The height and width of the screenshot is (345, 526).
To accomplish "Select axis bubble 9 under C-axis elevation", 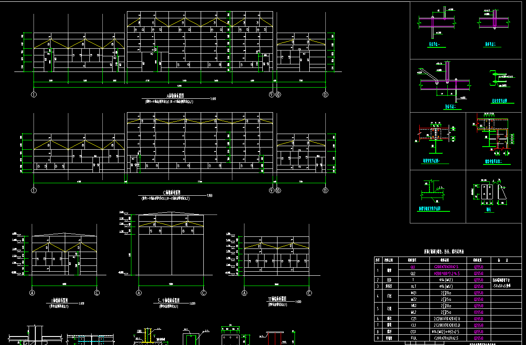I will pos(271,190).
